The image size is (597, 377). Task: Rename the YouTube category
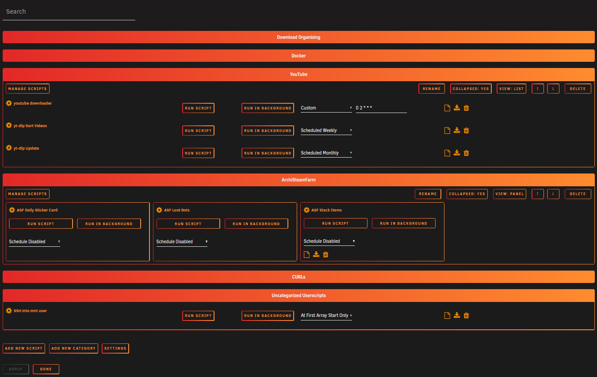click(x=432, y=89)
